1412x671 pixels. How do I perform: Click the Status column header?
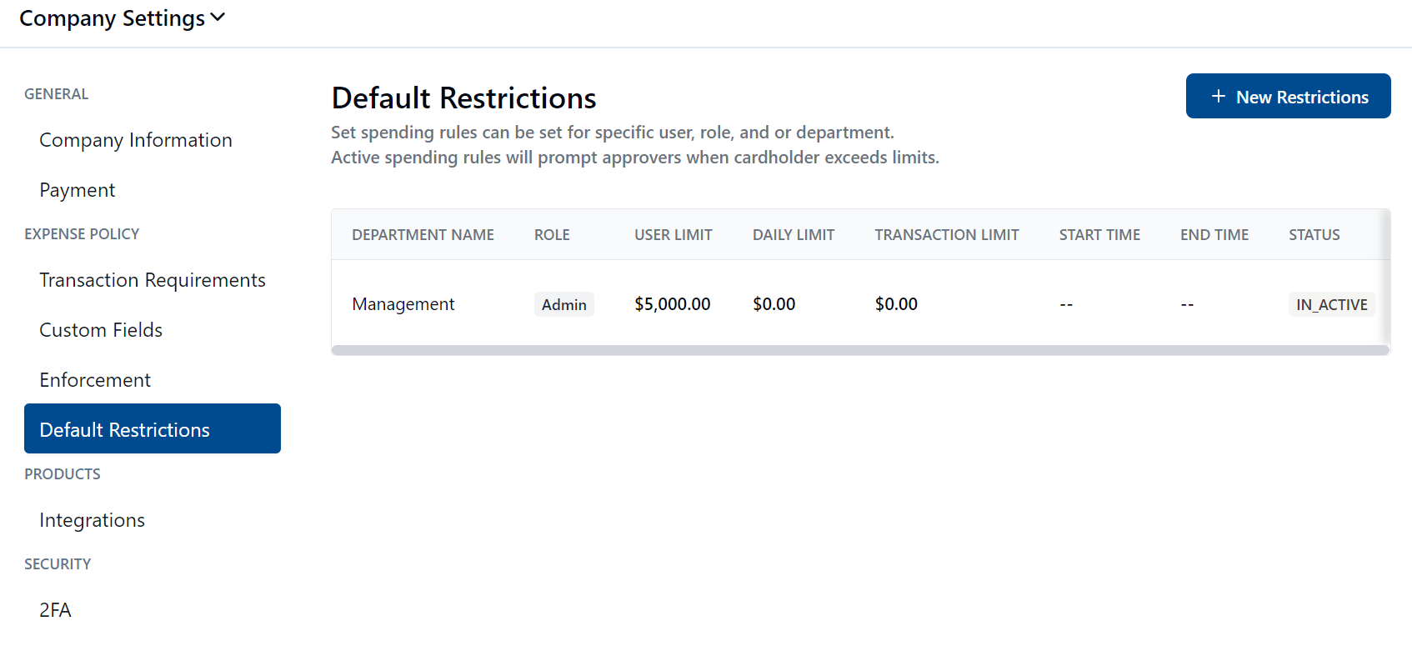pos(1314,235)
